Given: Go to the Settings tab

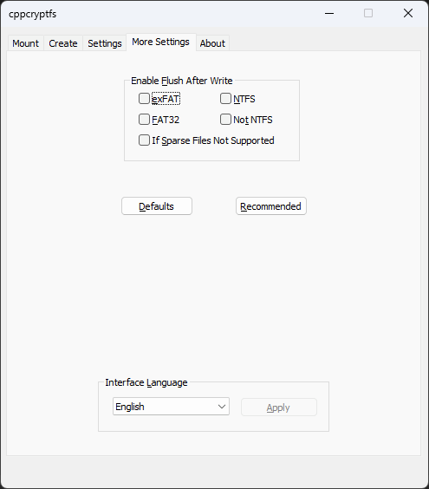Looking at the screenshot, I should [x=105, y=43].
